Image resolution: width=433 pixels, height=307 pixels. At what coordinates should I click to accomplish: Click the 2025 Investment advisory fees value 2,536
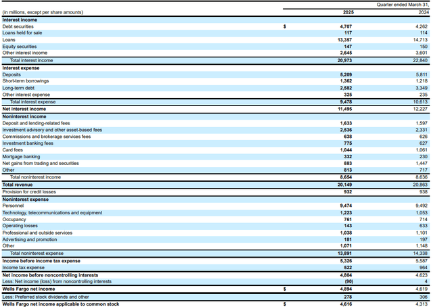(x=346, y=130)
